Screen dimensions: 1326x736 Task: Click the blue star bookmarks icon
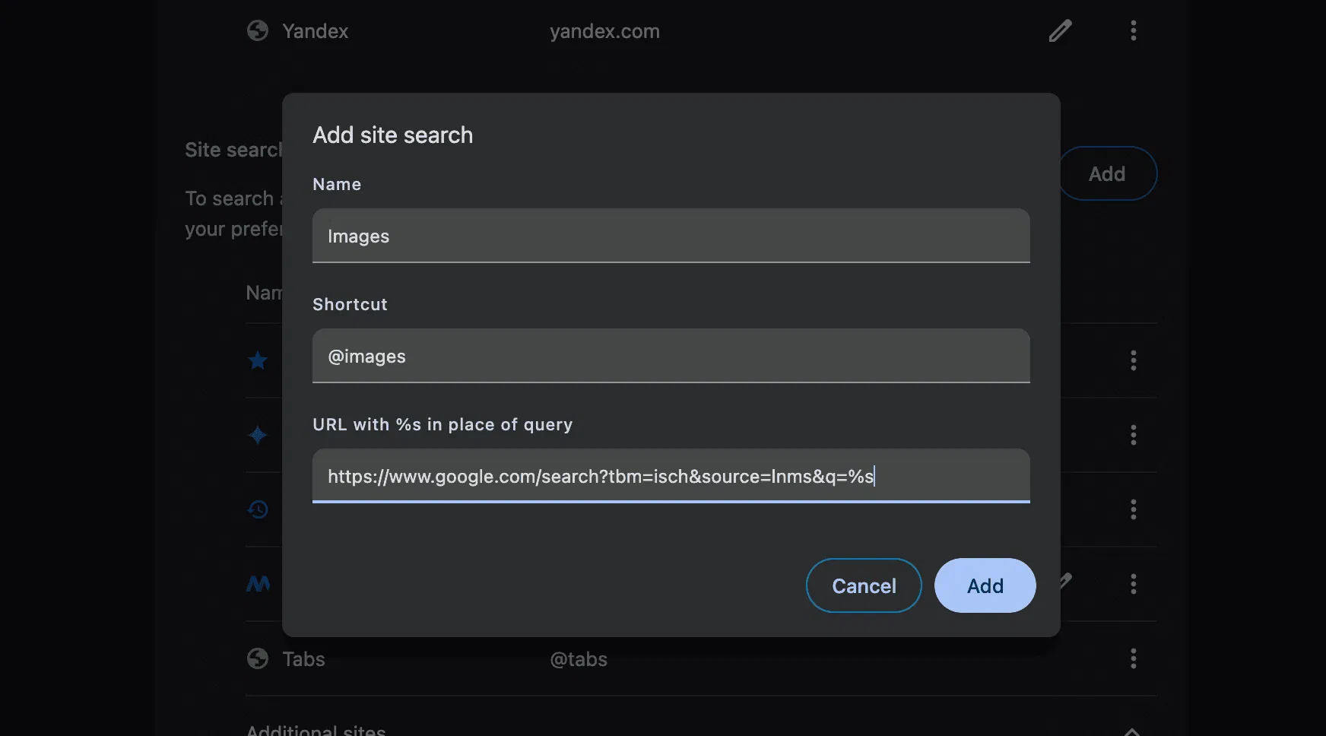pyautogui.click(x=258, y=360)
